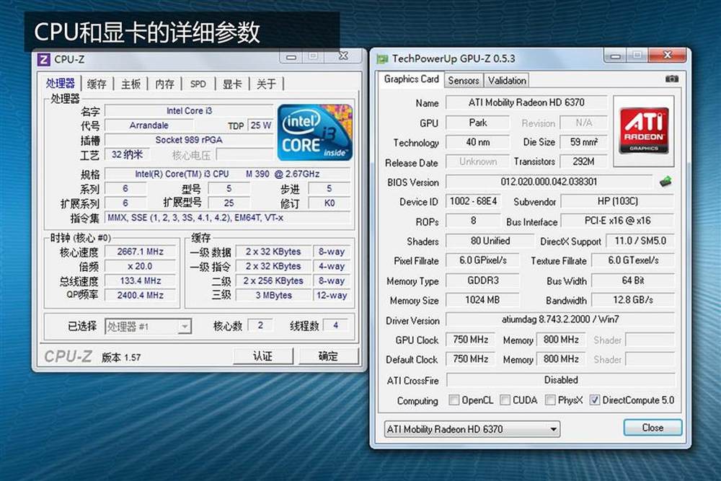Open the 主板 tab
The height and width of the screenshot is (481, 721).
click(x=131, y=84)
